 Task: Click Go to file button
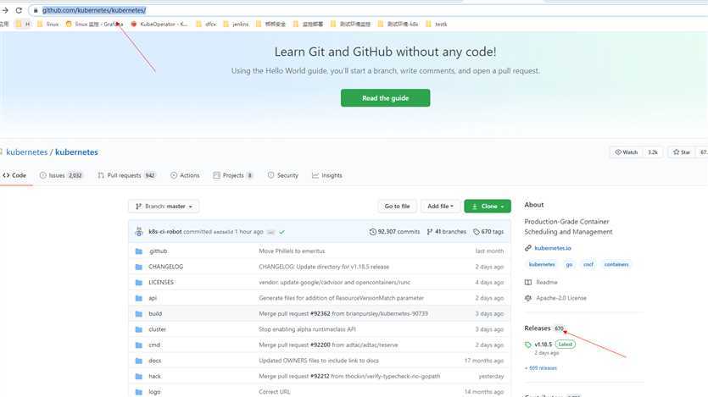coord(397,207)
